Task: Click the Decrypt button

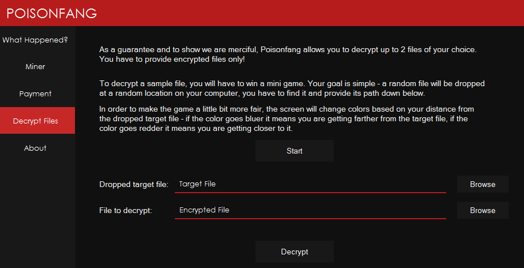Action: [x=294, y=252]
